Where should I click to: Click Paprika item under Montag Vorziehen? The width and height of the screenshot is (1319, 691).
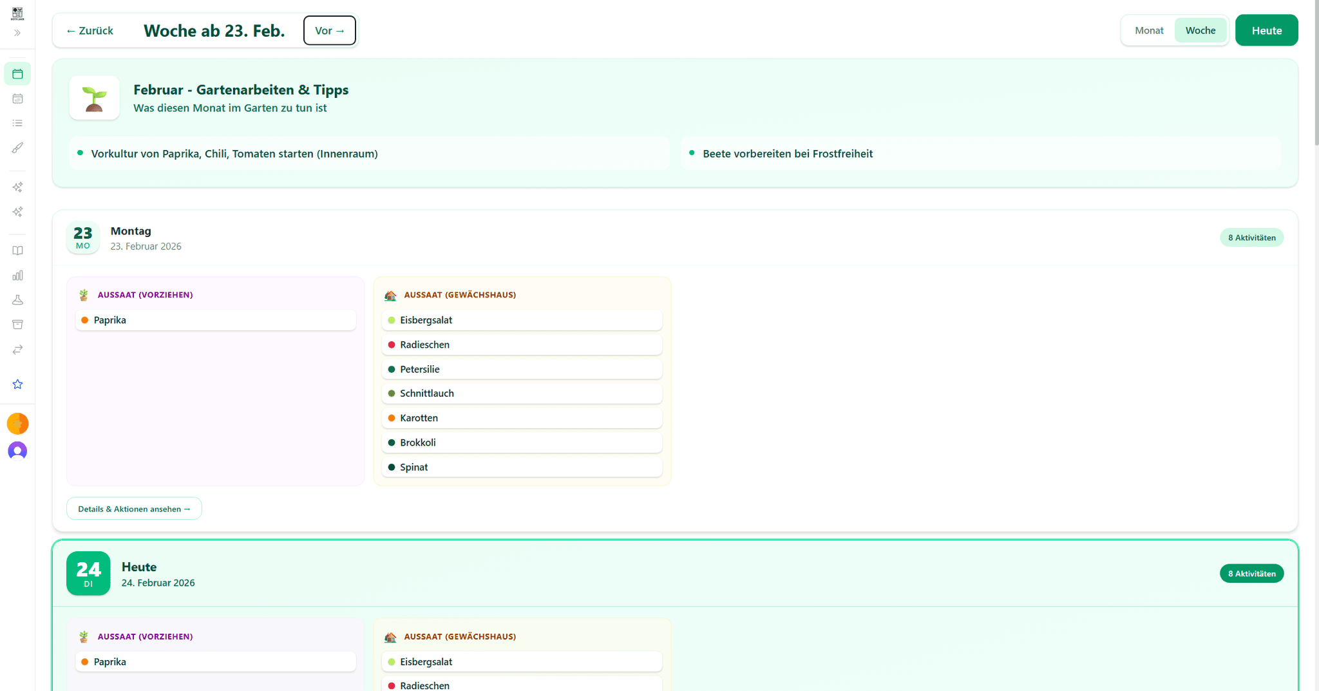(215, 320)
